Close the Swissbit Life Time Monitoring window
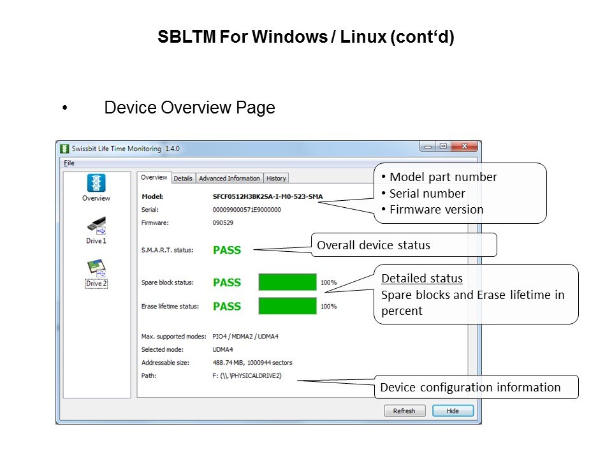 (466, 147)
